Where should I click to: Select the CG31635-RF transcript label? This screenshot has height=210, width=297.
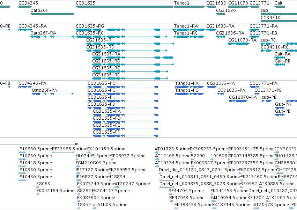click(106, 75)
